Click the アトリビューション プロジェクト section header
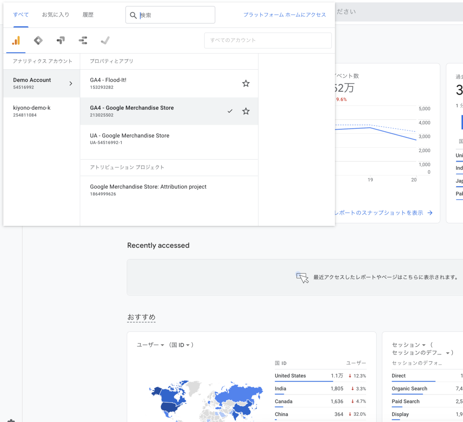Screen dimensions: 463x422 [x=127, y=167]
